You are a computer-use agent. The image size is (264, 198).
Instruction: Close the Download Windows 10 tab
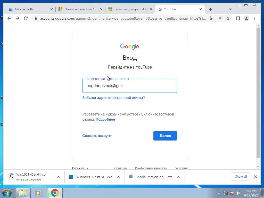tap(101, 10)
